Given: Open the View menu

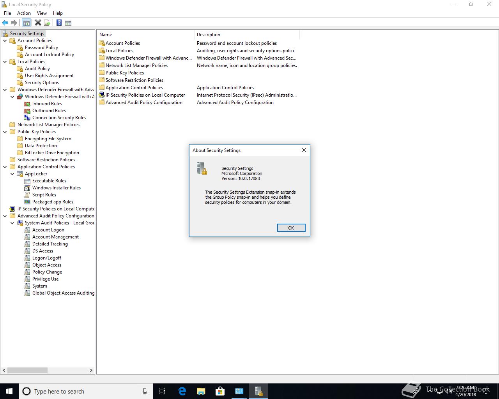Looking at the screenshot, I should pos(42,13).
